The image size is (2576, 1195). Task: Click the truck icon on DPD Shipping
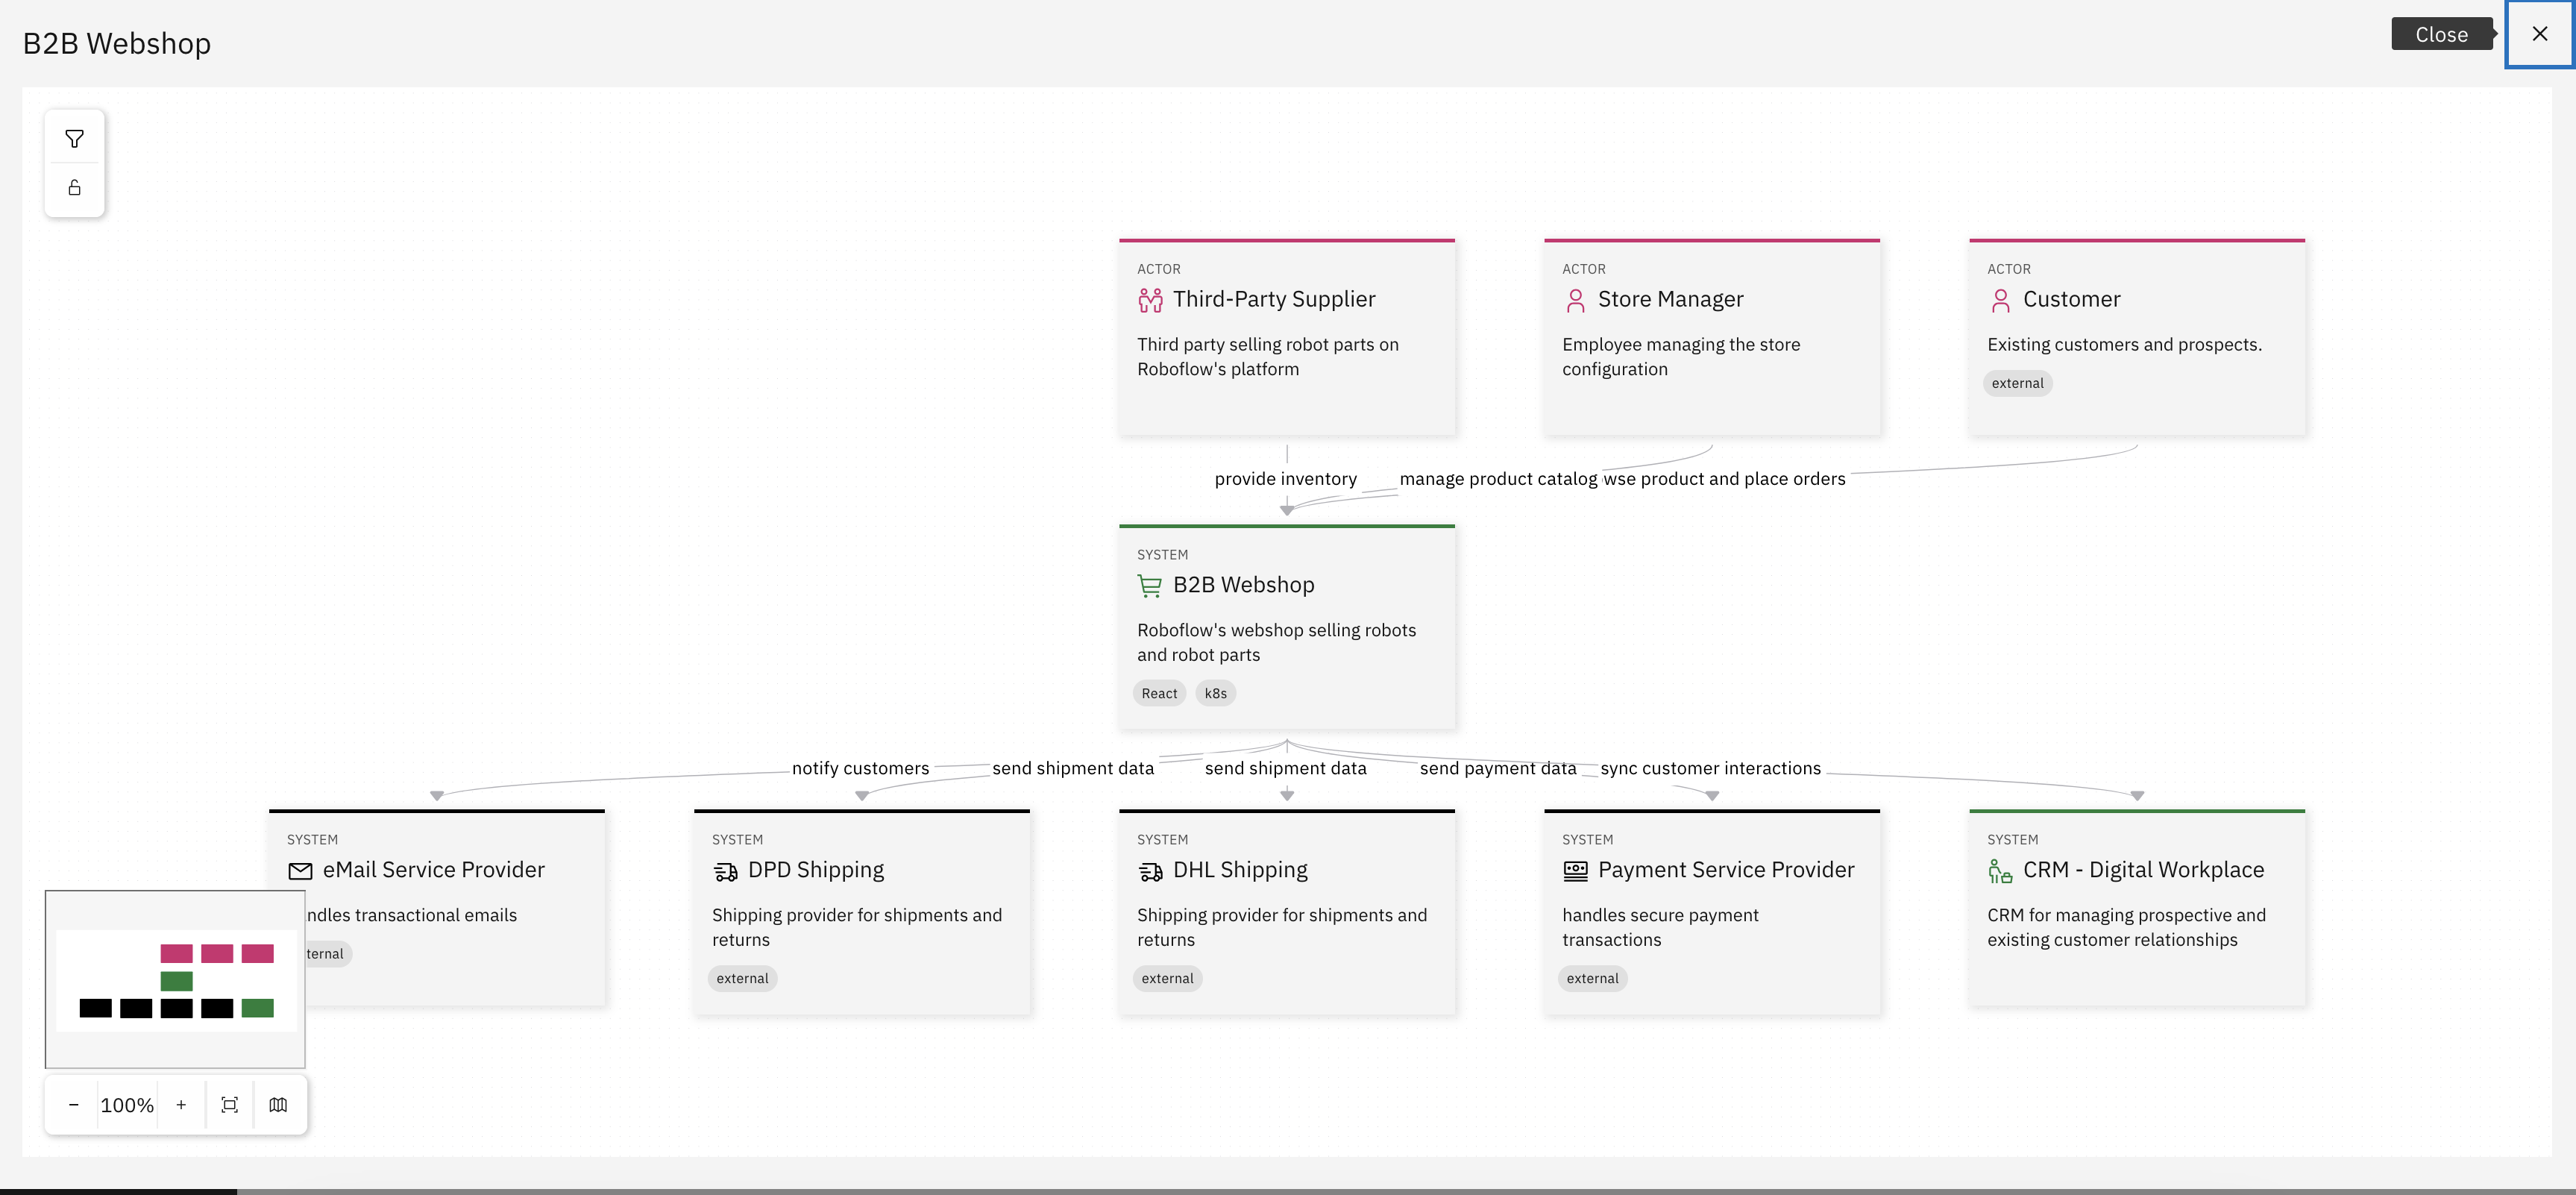tap(725, 871)
